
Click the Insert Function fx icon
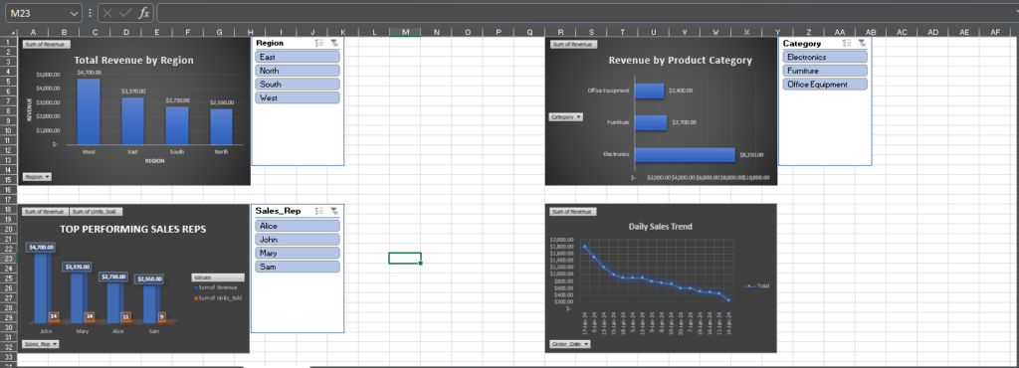click(144, 13)
